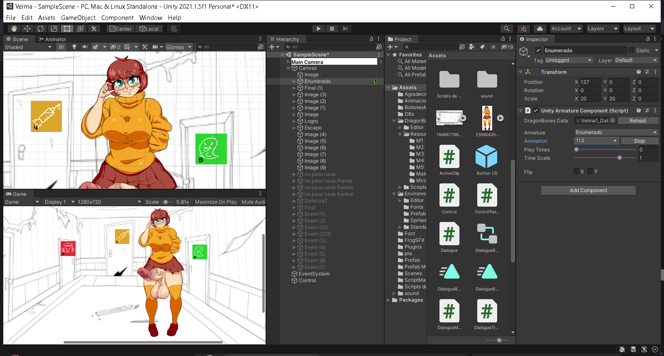
Task: Open the Cloud services icon
Action: [x=540, y=29]
